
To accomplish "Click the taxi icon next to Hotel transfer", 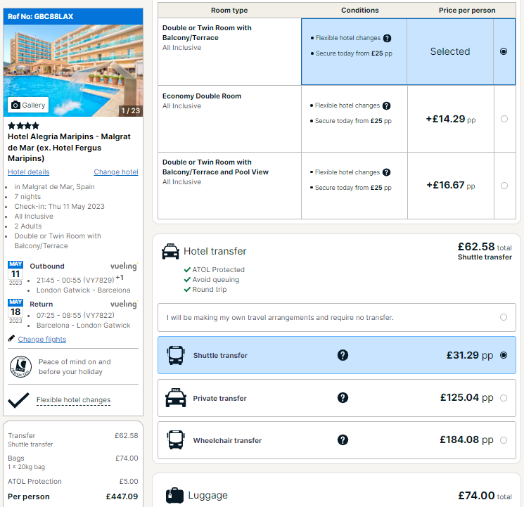I will pos(170,251).
